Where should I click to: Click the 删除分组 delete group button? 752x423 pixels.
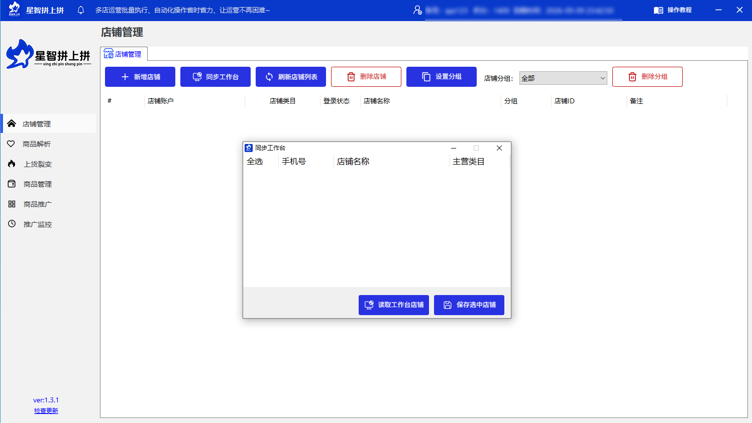[648, 77]
